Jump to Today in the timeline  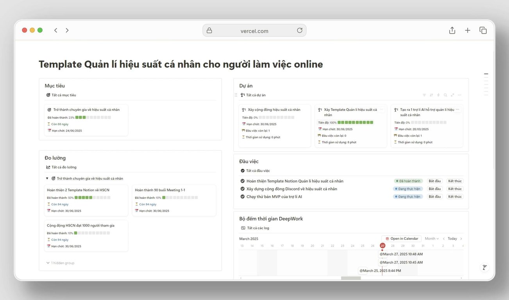click(x=452, y=239)
